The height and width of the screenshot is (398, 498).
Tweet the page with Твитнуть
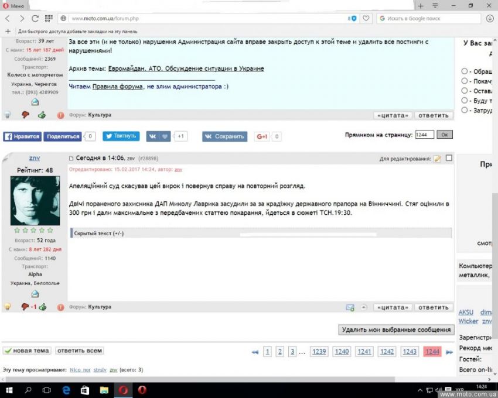tap(121, 136)
